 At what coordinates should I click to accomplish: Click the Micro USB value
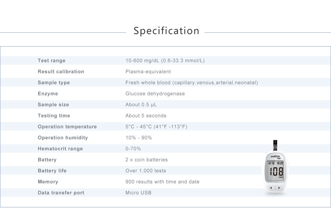tap(138, 193)
